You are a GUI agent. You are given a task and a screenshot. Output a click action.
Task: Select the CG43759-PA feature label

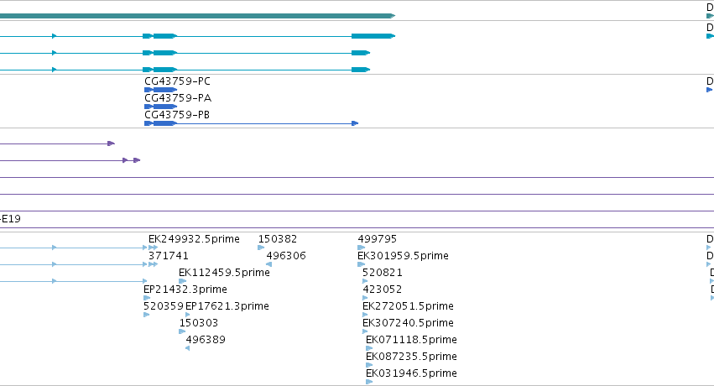pos(178,98)
